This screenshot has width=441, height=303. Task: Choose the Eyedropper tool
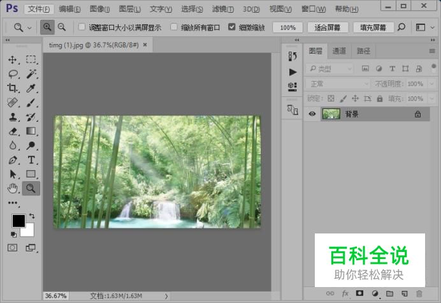(x=31, y=88)
